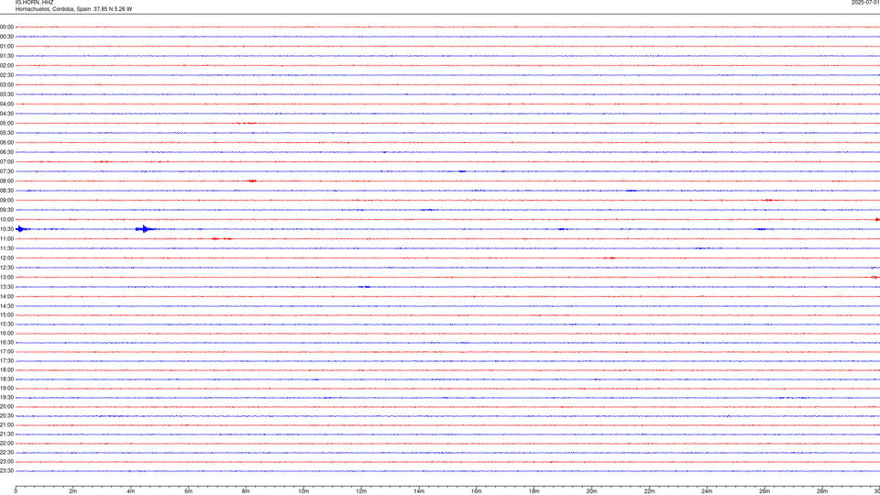Pick the 12m axis tick label
The width and height of the screenshot is (880, 495).
tap(361, 491)
